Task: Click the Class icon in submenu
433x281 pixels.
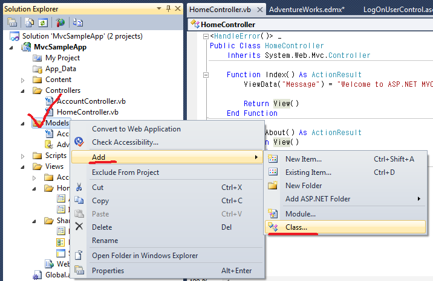Action: [x=273, y=227]
